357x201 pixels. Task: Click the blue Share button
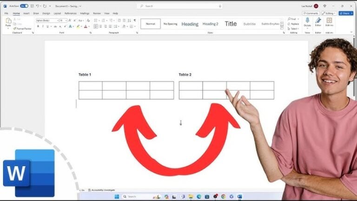tap(346, 13)
